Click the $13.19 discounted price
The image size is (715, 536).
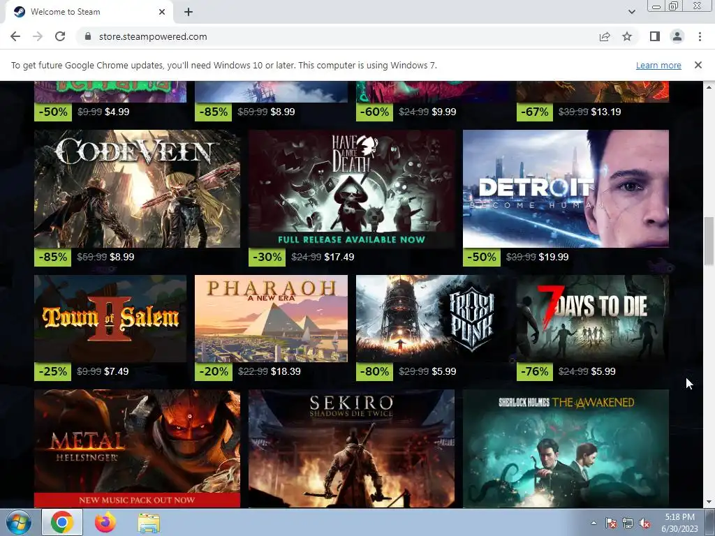tap(606, 112)
